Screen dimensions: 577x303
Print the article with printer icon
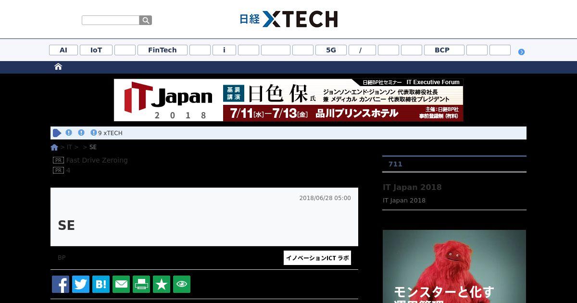click(x=141, y=284)
